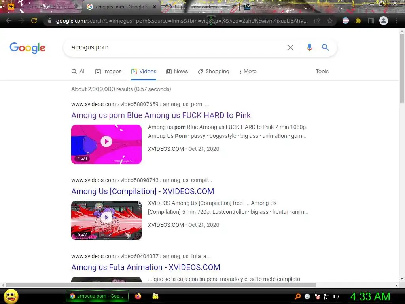Reload the page with the refresh icon
The height and width of the screenshot is (304, 405).
34,21
